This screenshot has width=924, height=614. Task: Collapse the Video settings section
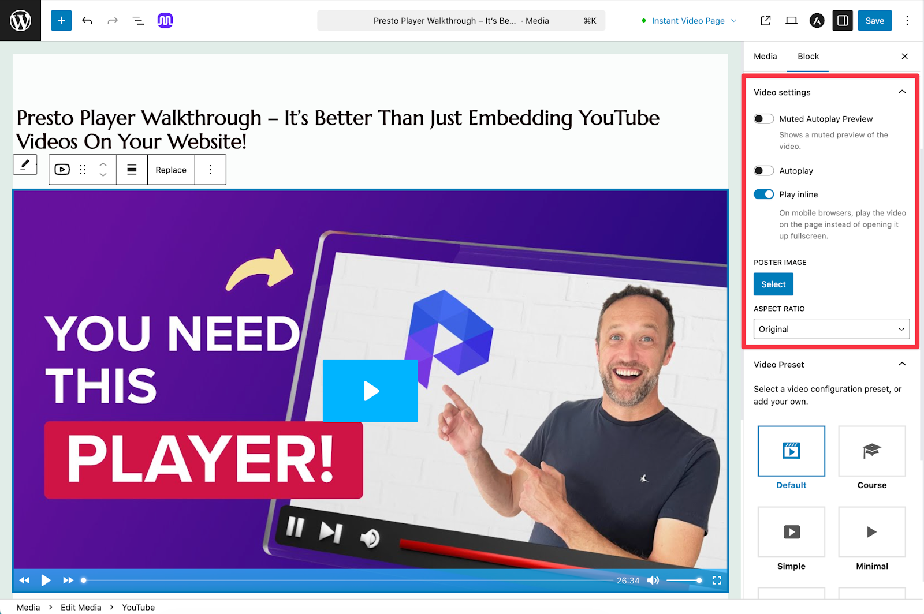coord(902,92)
